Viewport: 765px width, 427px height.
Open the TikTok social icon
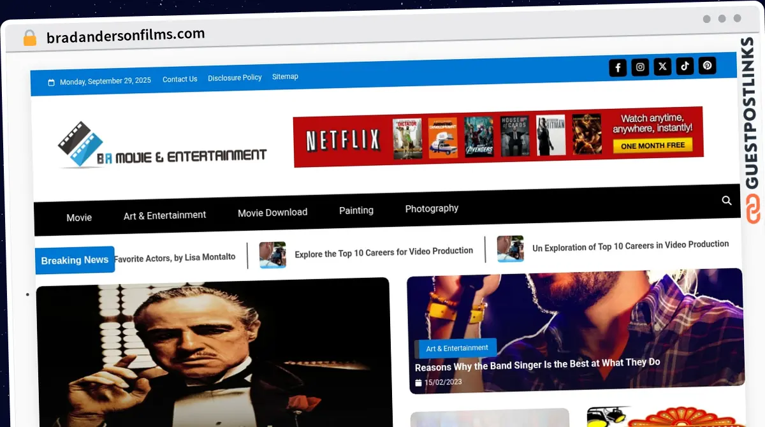pyautogui.click(x=685, y=66)
